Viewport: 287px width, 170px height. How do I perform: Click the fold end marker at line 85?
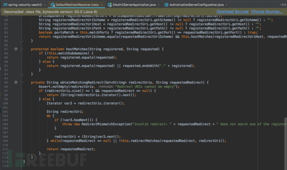(22, 41)
